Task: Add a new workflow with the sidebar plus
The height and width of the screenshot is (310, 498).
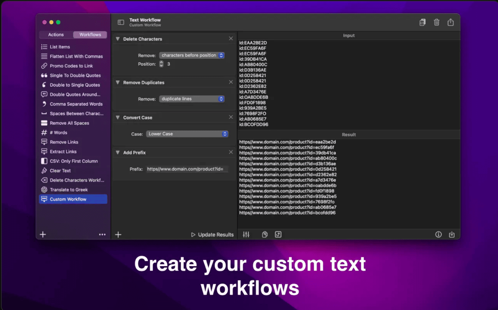Action: (43, 235)
